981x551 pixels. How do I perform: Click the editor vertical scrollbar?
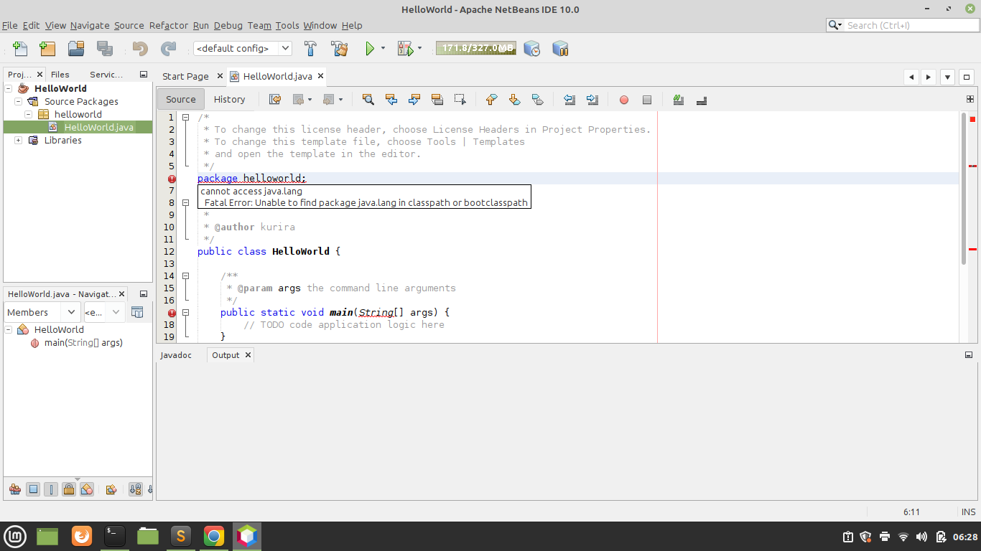(x=964, y=188)
